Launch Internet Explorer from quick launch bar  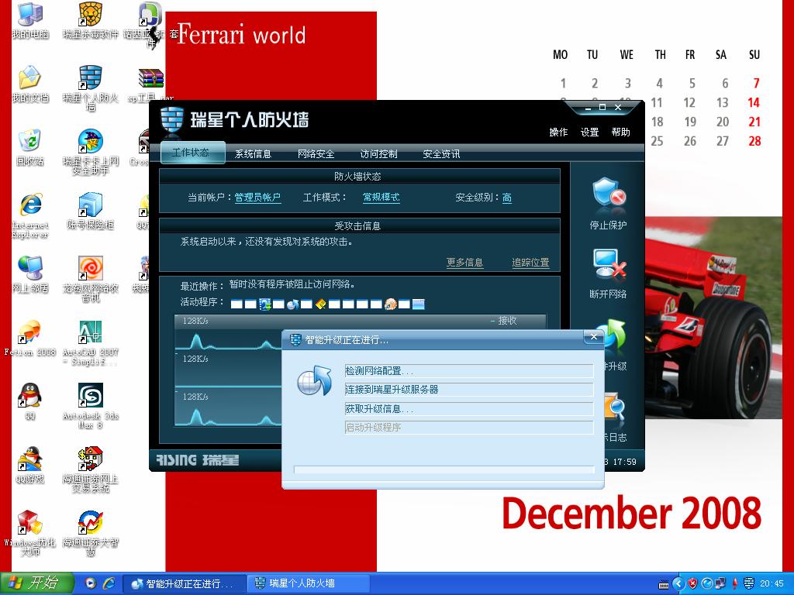[x=109, y=583]
